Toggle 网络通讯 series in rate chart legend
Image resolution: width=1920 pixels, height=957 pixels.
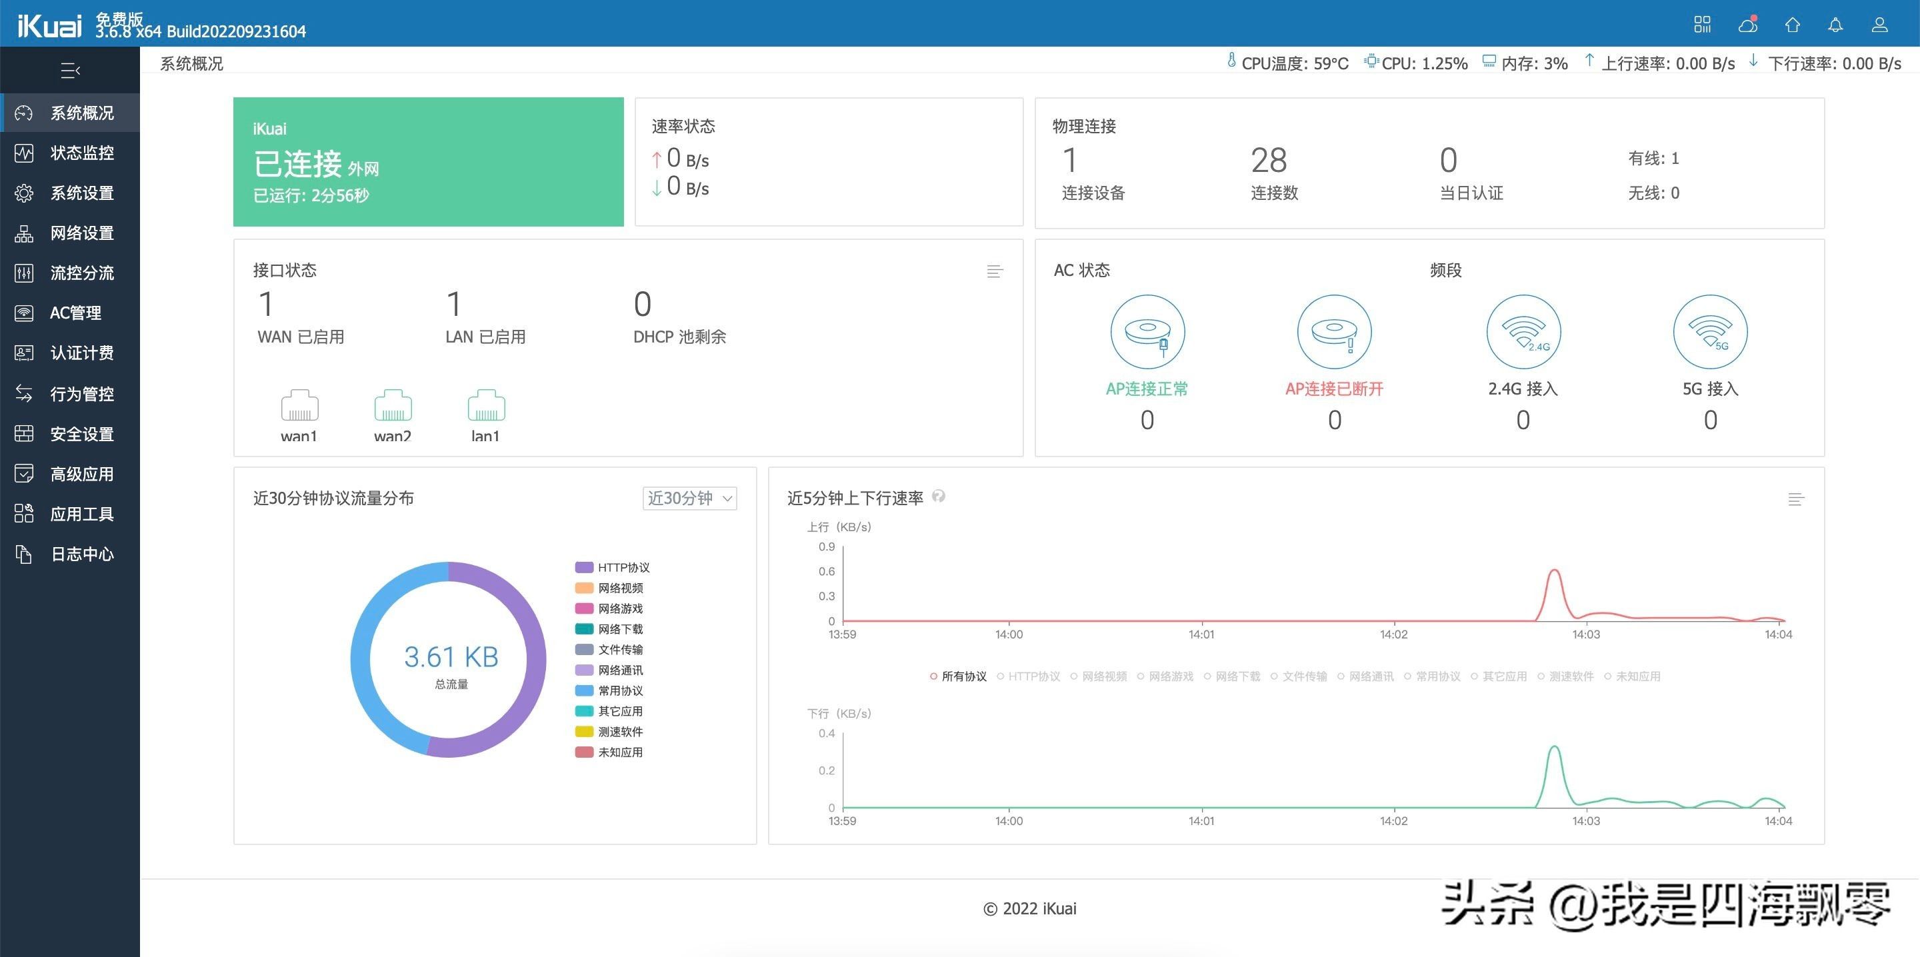tap(1365, 676)
